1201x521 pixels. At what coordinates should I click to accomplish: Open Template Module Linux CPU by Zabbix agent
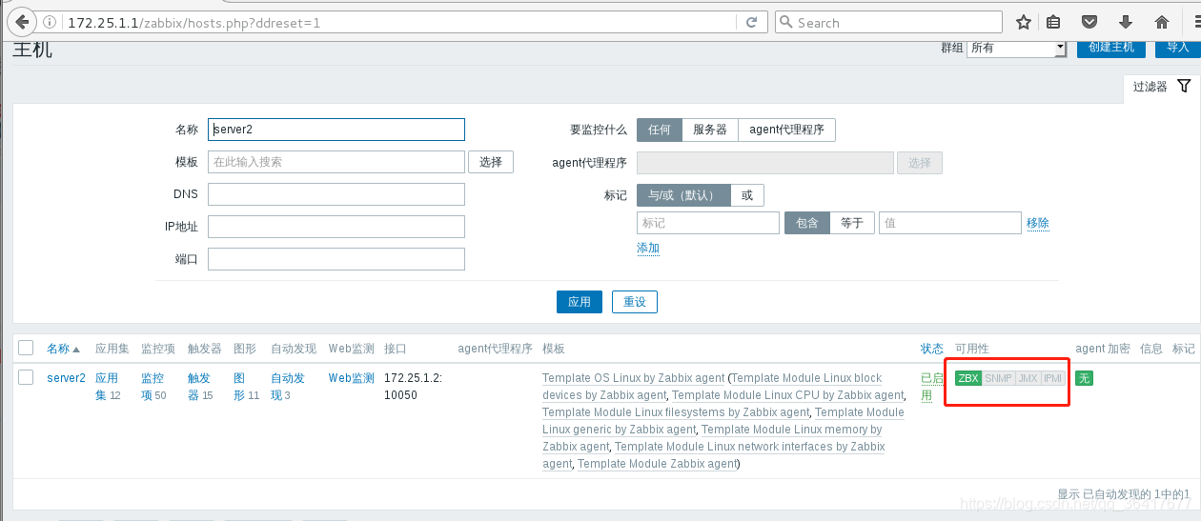point(787,395)
